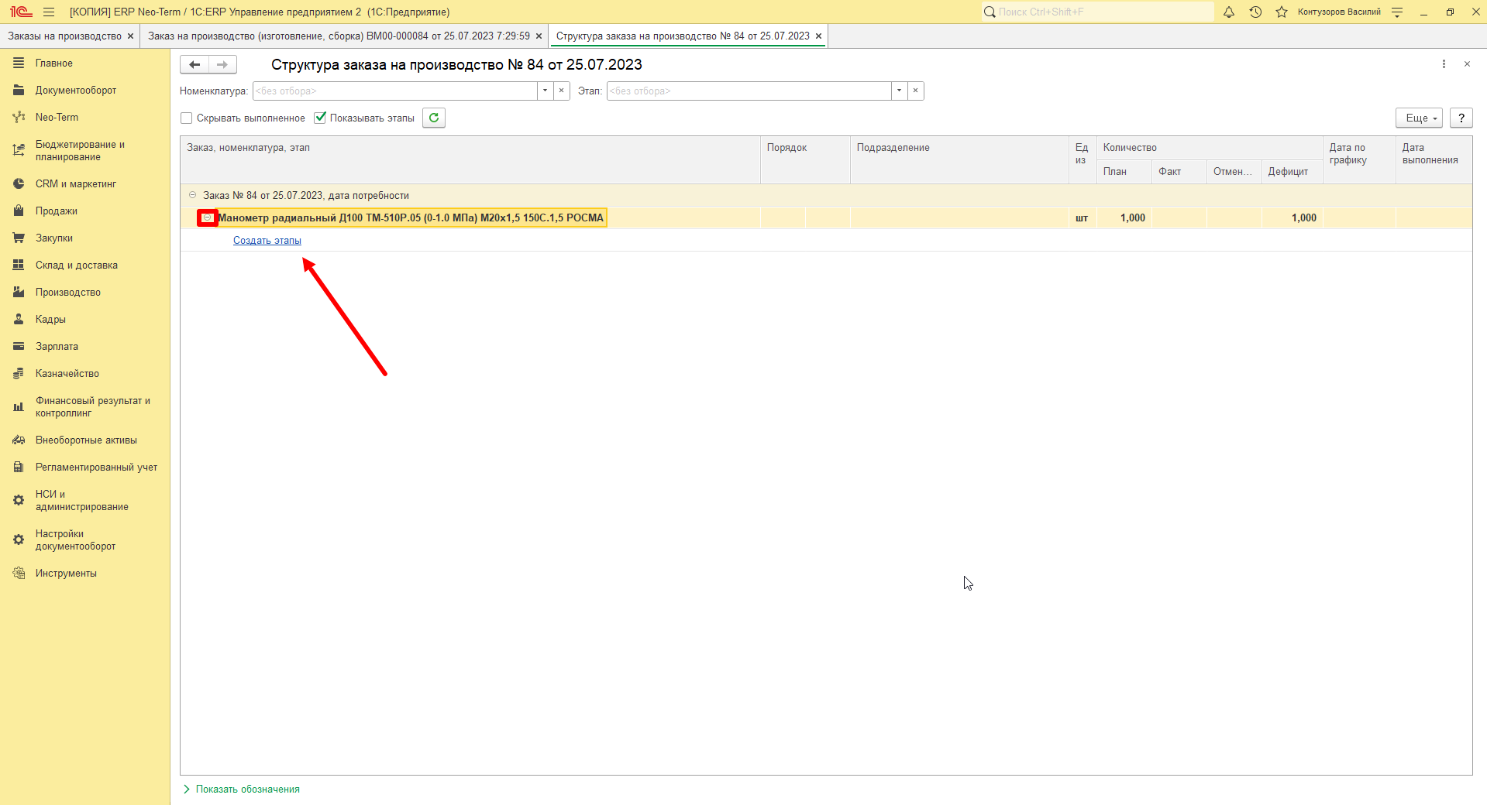Open the main hamburger menu in title bar

(x=49, y=12)
